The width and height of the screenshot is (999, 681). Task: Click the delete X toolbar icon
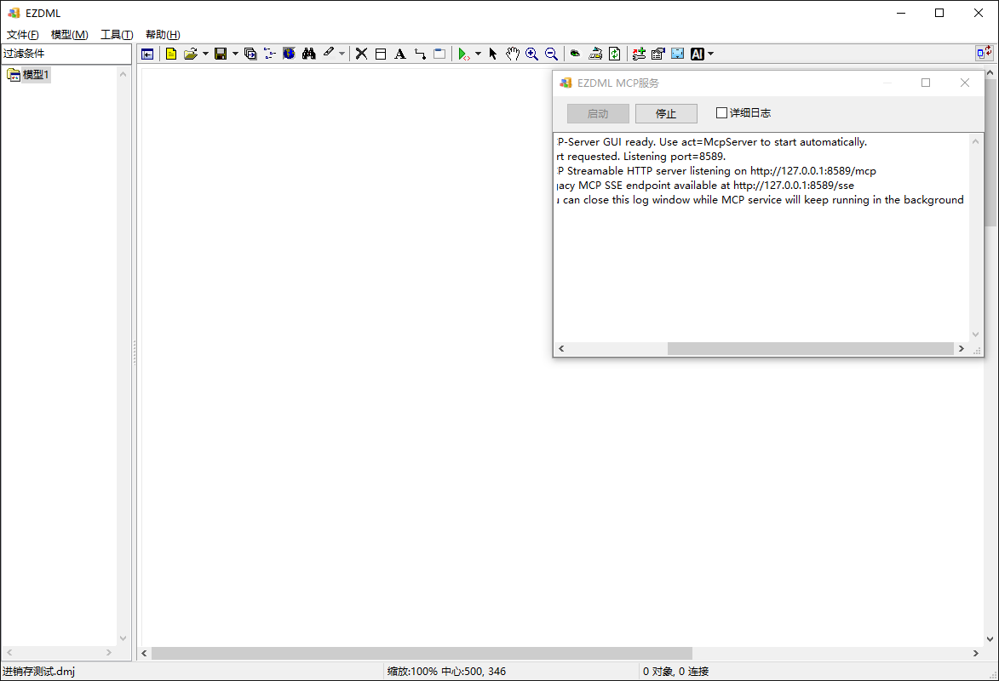click(x=361, y=54)
